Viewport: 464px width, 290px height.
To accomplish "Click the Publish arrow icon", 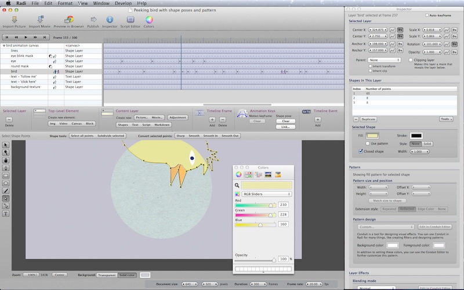I will pyautogui.click(x=93, y=19).
